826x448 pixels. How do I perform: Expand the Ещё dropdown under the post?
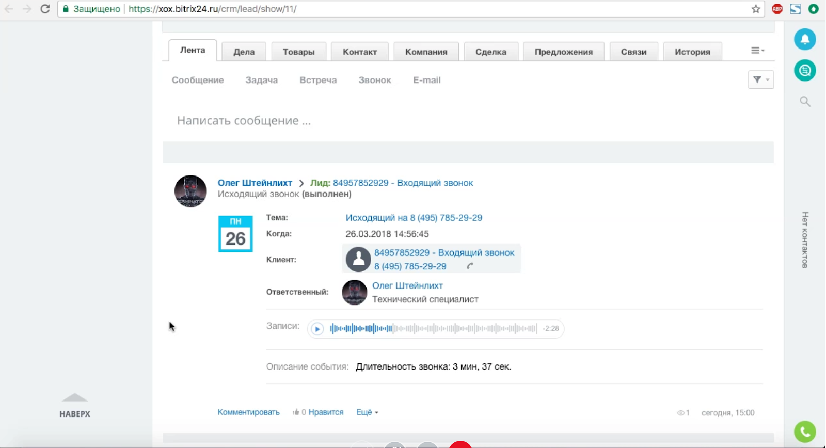point(367,412)
